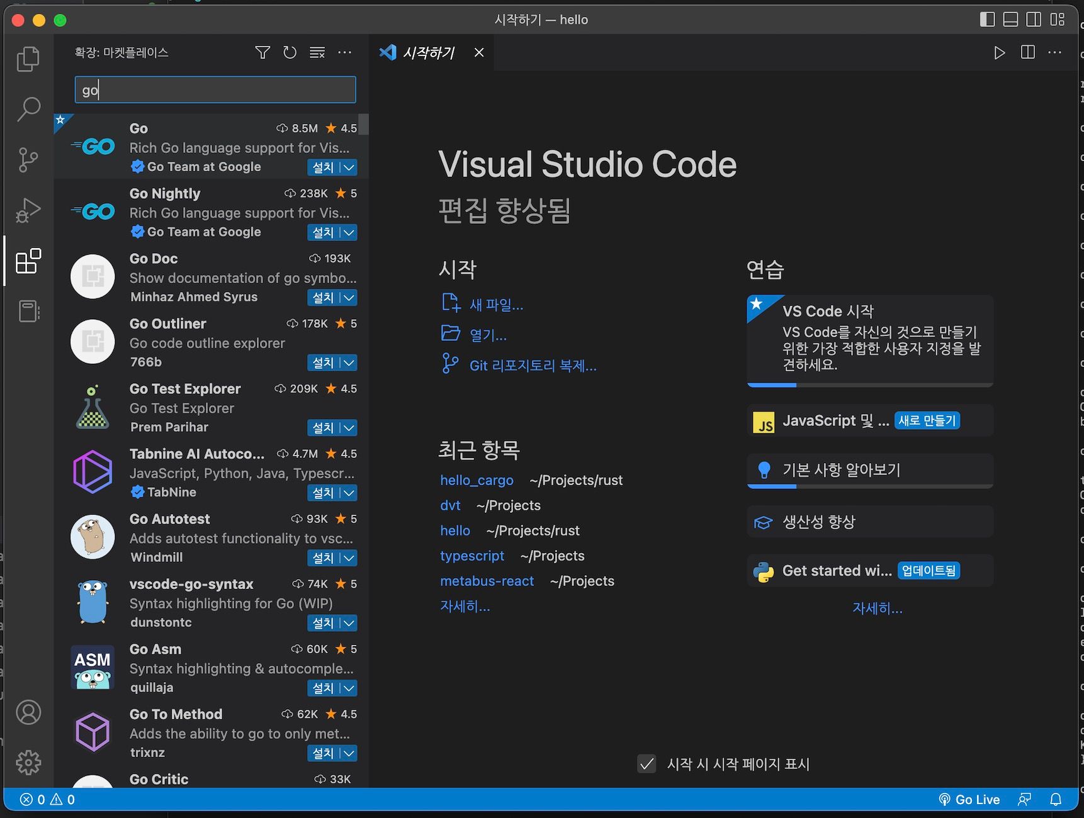Expand install dropdown arrow for Go extension
1084x818 pixels.
(349, 167)
